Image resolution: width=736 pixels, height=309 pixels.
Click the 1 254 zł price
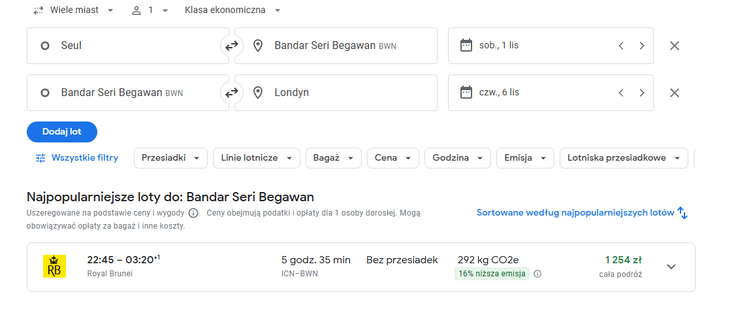(623, 260)
